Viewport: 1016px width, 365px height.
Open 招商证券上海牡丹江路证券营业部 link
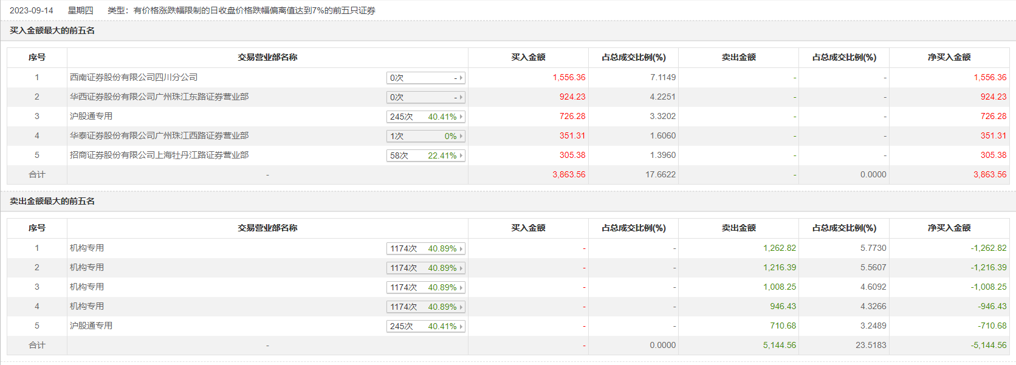[159, 155]
